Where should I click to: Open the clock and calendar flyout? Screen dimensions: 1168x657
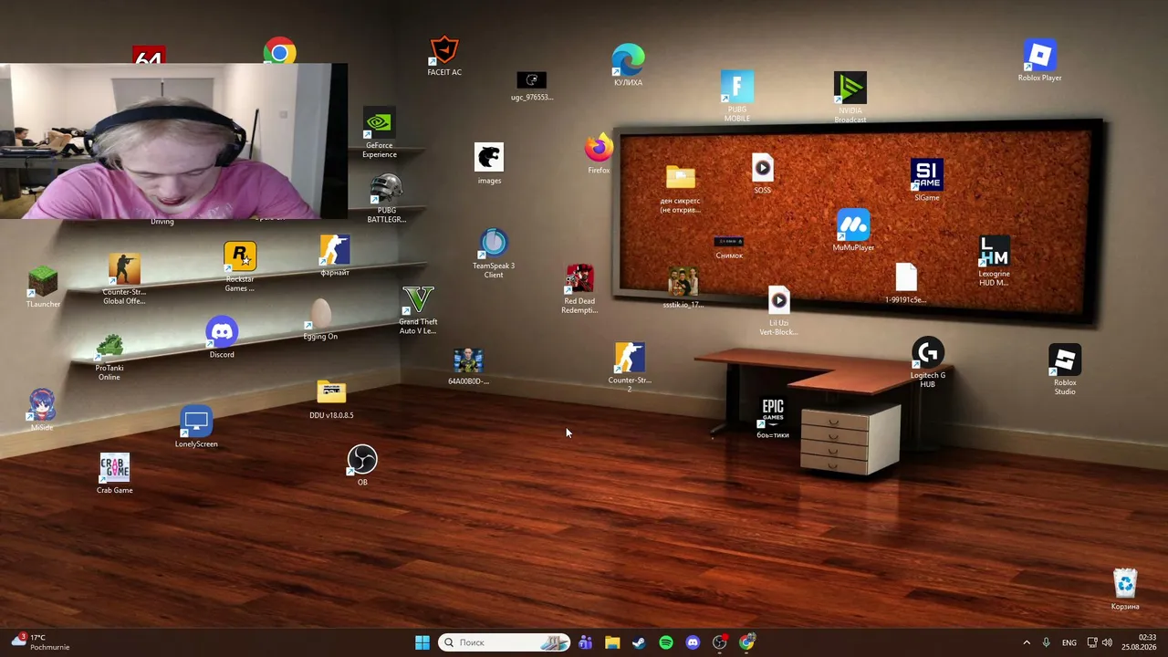(x=1141, y=642)
